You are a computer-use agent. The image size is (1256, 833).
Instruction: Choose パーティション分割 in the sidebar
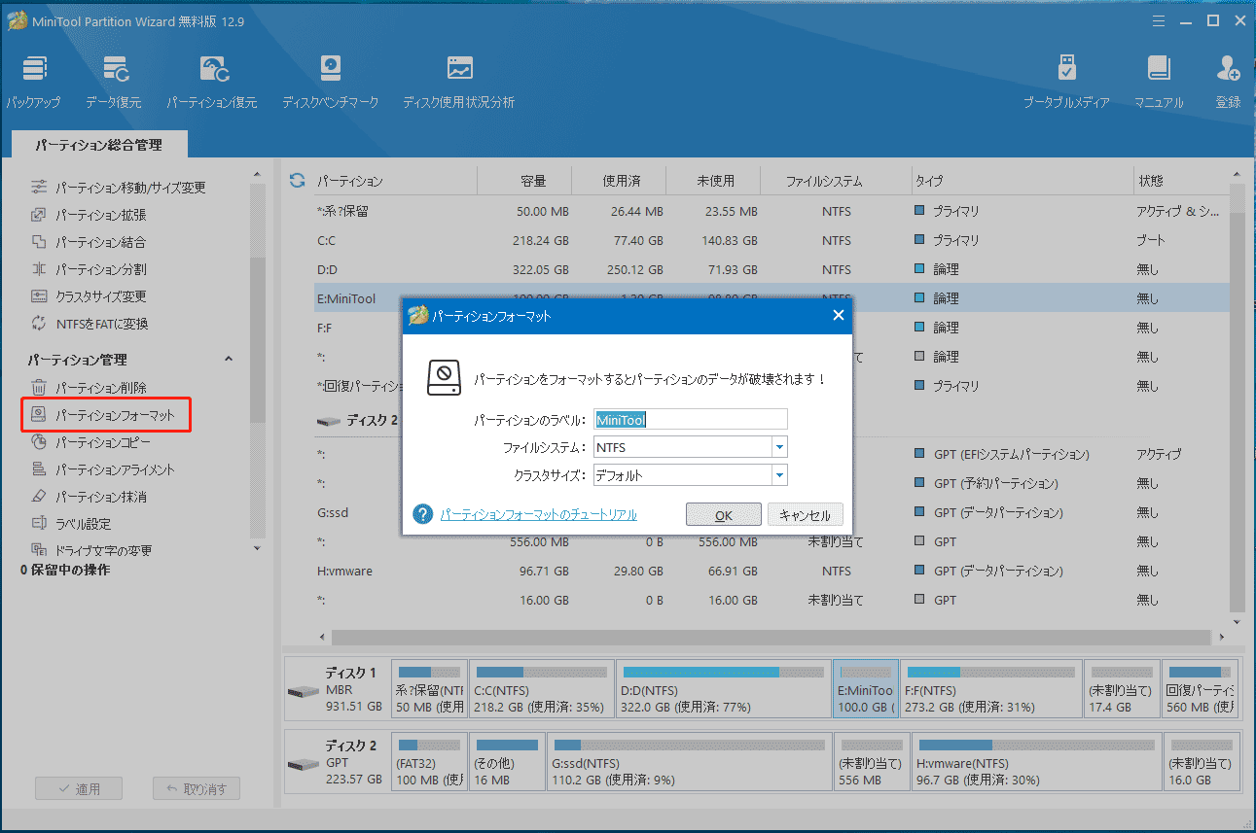pyautogui.click(x=90, y=269)
